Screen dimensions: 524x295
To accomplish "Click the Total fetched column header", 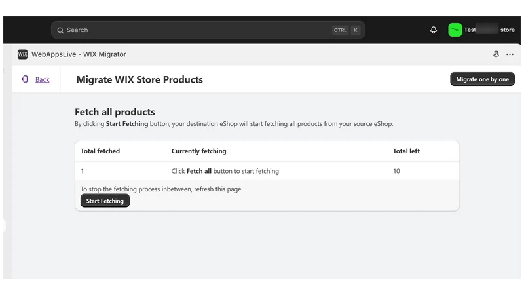I will coord(100,151).
